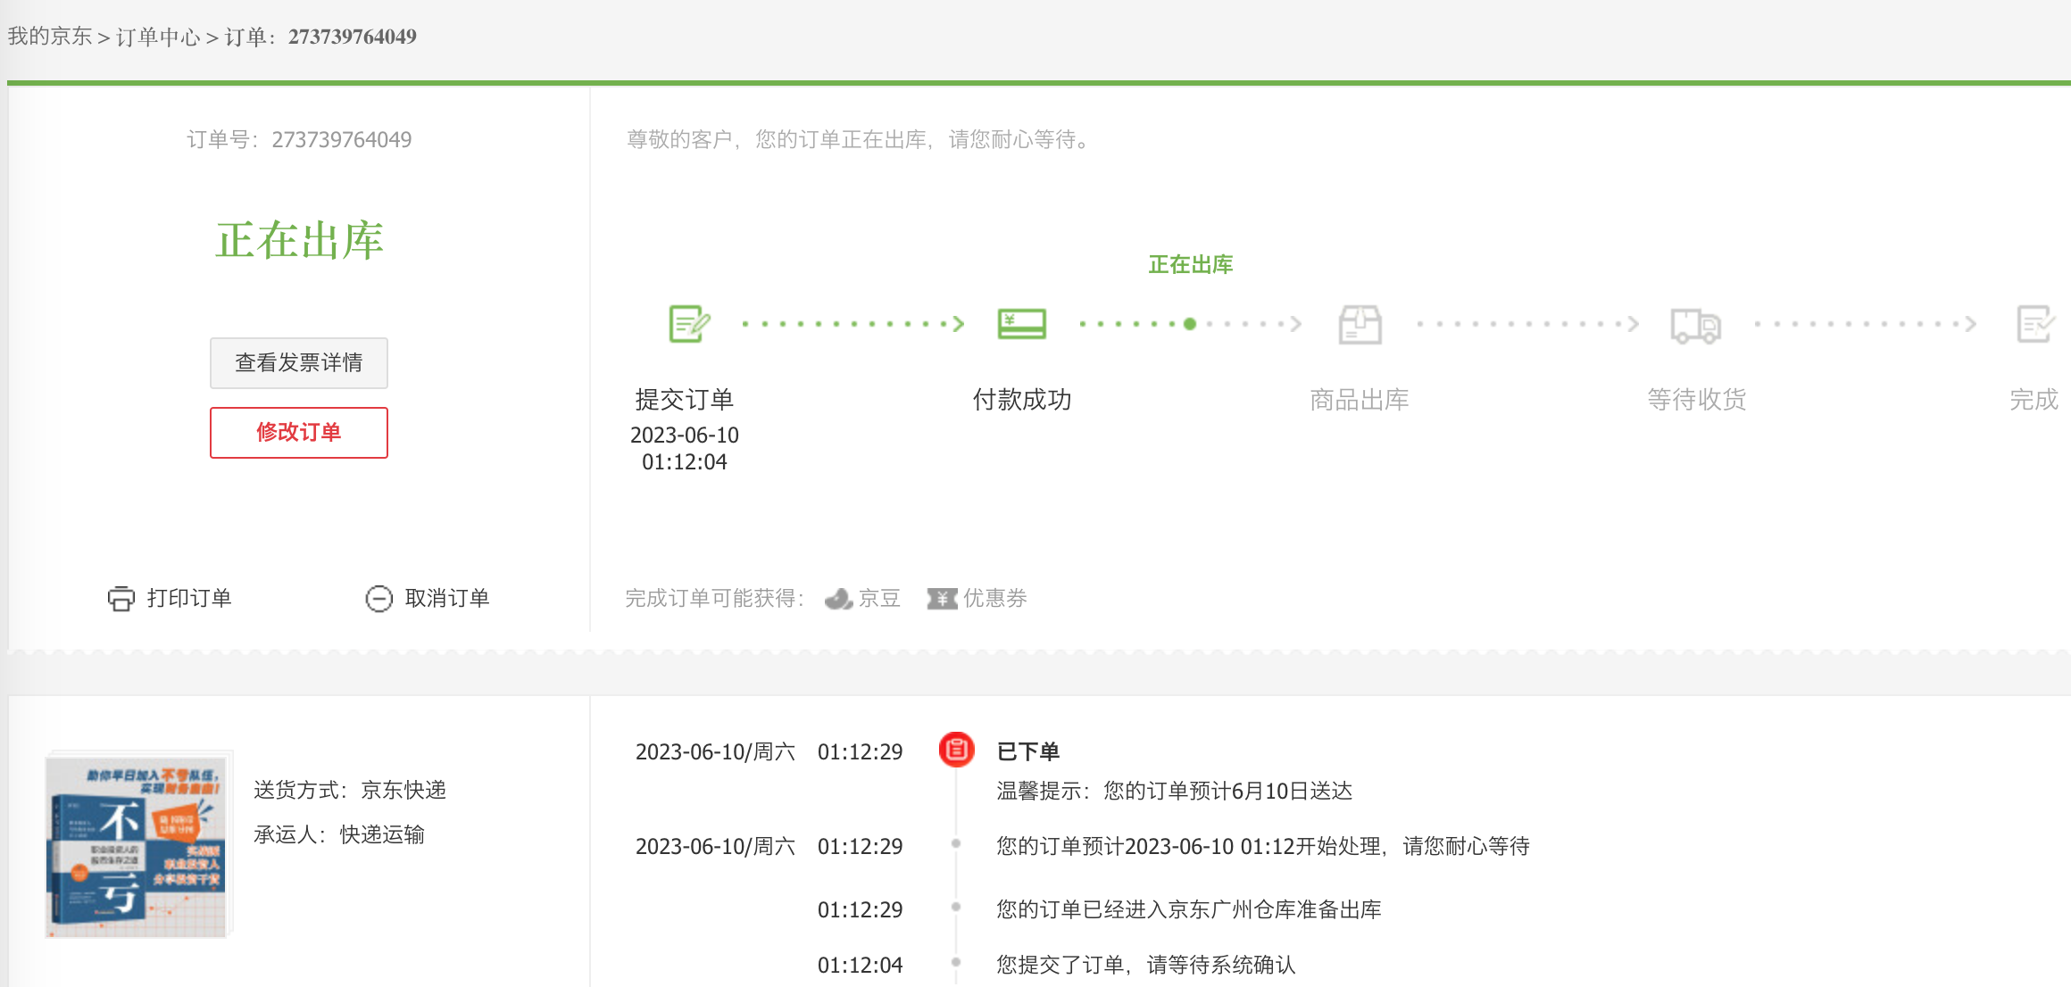Click the red 已下单 status icon
The height and width of the screenshot is (987, 2071).
click(956, 750)
